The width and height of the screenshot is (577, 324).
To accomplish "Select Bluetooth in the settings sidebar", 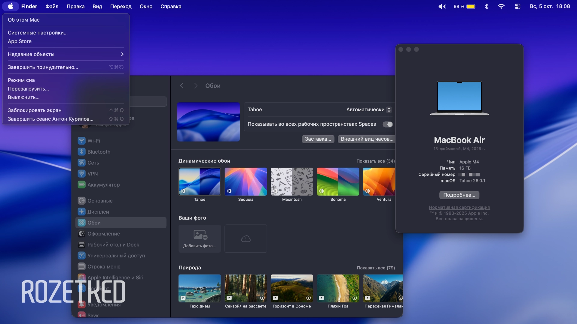I will pyautogui.click(x=99, y=151).
